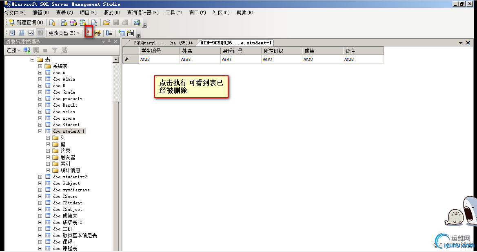The height and width of the screenshot is (252, 477).
Task: Open the Activity Monitor icon
Action: tap(137, 23)
